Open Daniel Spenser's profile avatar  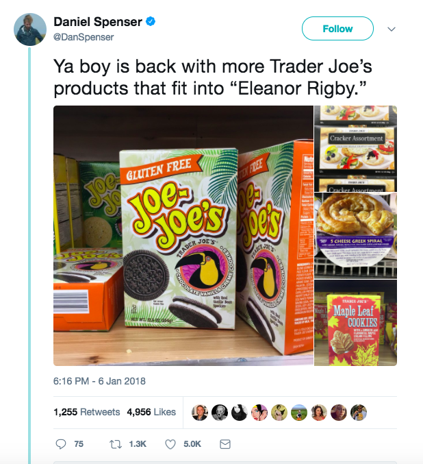click(30, 29)
